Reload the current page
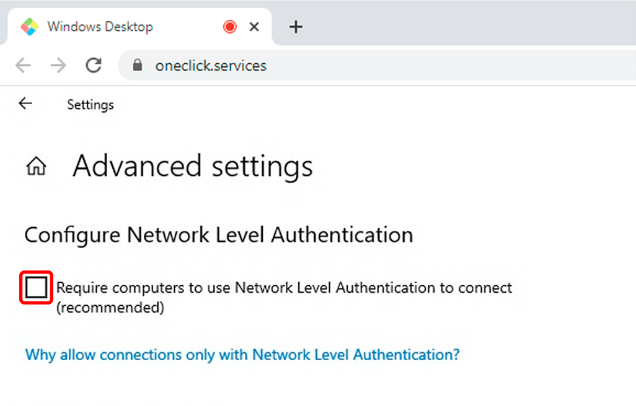 pos(94,66)
